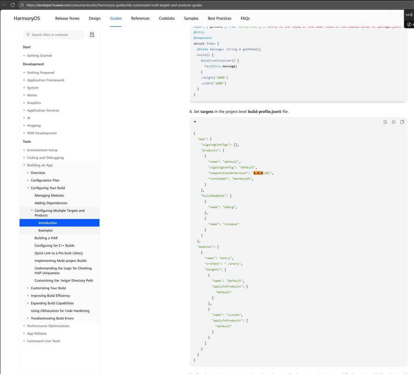Expand Getting Prepared section
Screen dimensions: 414x374
pyautogui.click(x=40, y=73)
